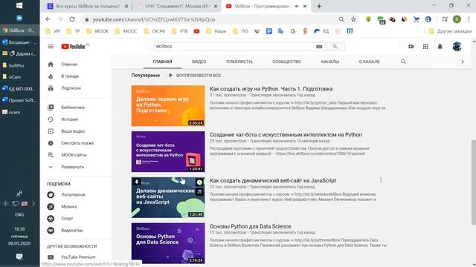Reload the current page

coord(71,19)
